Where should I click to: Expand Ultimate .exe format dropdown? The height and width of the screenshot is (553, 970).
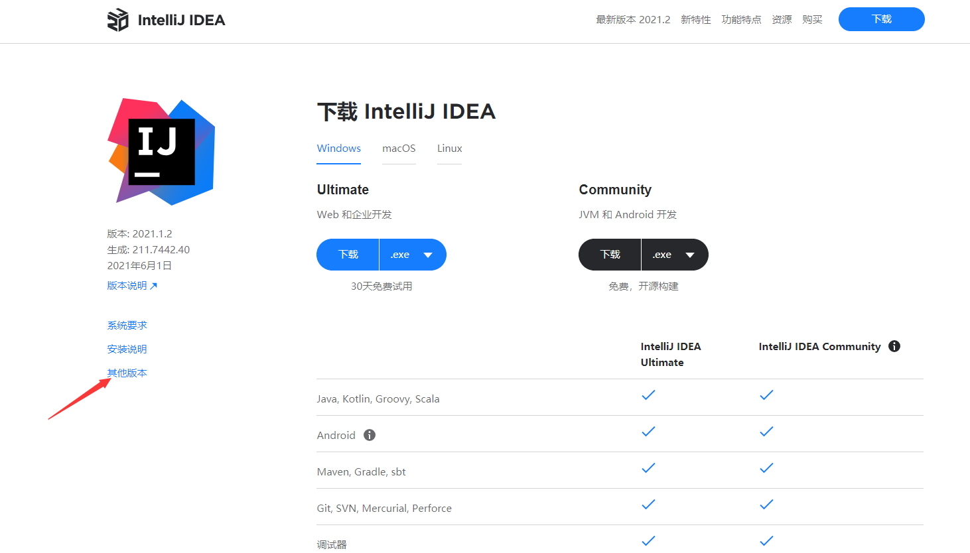pos(413,255)
